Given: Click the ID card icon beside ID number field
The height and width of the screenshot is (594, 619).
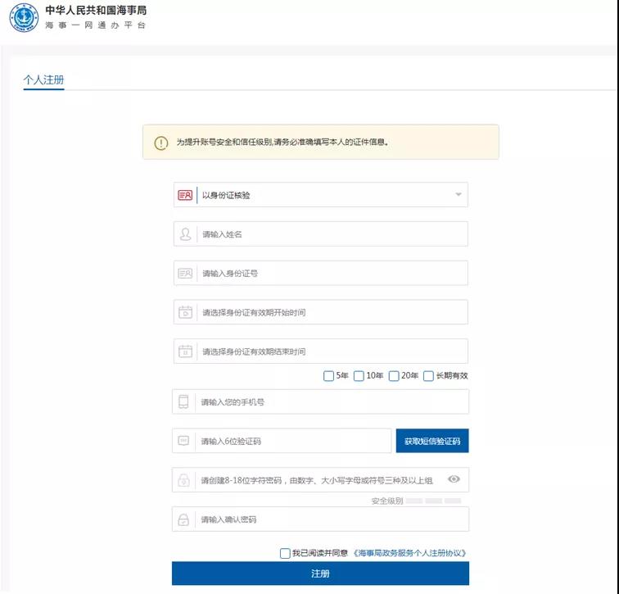Looking at the screenshot, I should point(185,274).
